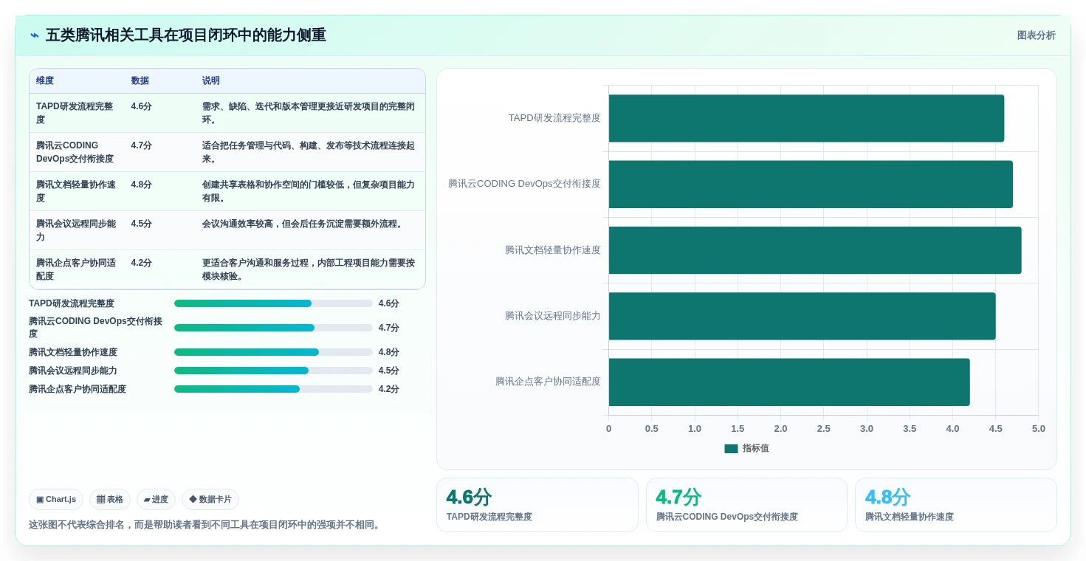The width and height of the screenshot is (1086, 561).
Task: Select the 表格 tag
Action: pos(110,500)
